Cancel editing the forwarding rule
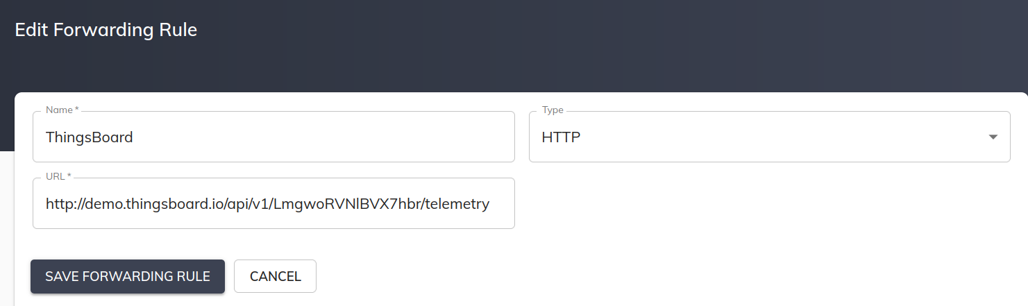This screenshot has width=1028, height=306. 275,276
